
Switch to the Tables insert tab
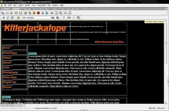(x=32, y=9)
